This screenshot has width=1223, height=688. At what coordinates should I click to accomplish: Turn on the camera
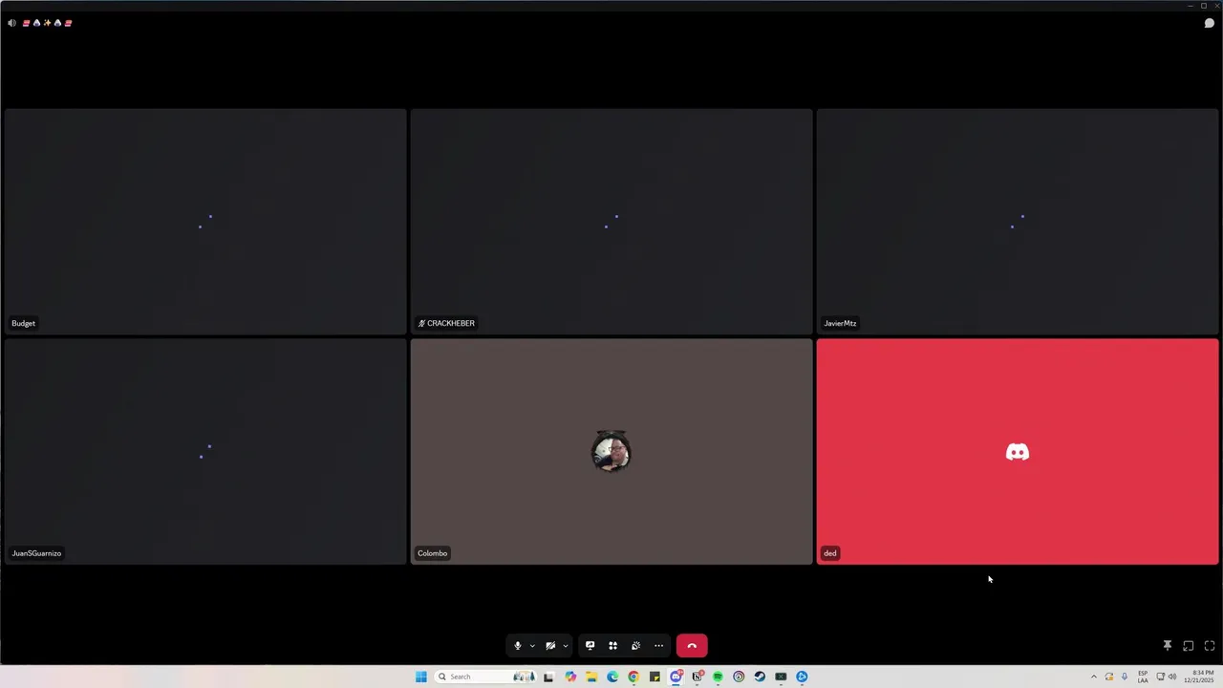(x=550, y=646)
